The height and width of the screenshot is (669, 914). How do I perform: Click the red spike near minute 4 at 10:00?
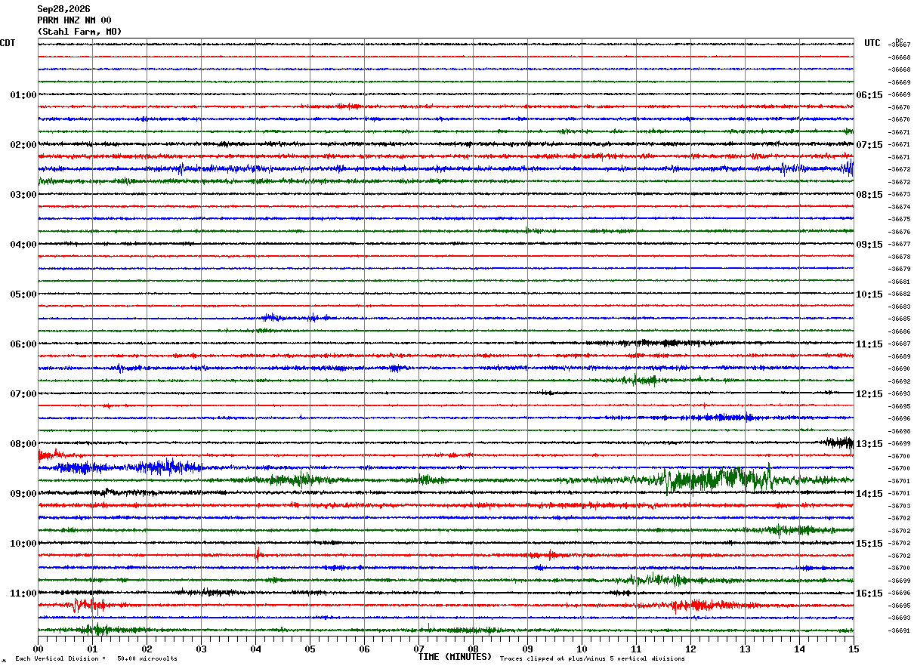pos(258,554)
